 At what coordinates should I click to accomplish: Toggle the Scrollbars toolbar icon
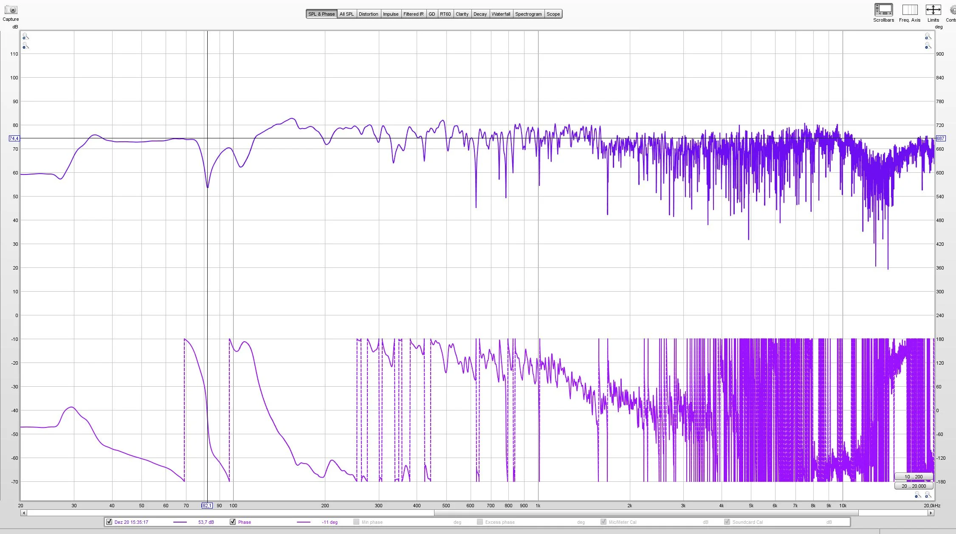click(883, 10)
